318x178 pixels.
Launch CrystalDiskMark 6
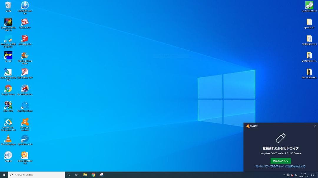coord(309,5)
